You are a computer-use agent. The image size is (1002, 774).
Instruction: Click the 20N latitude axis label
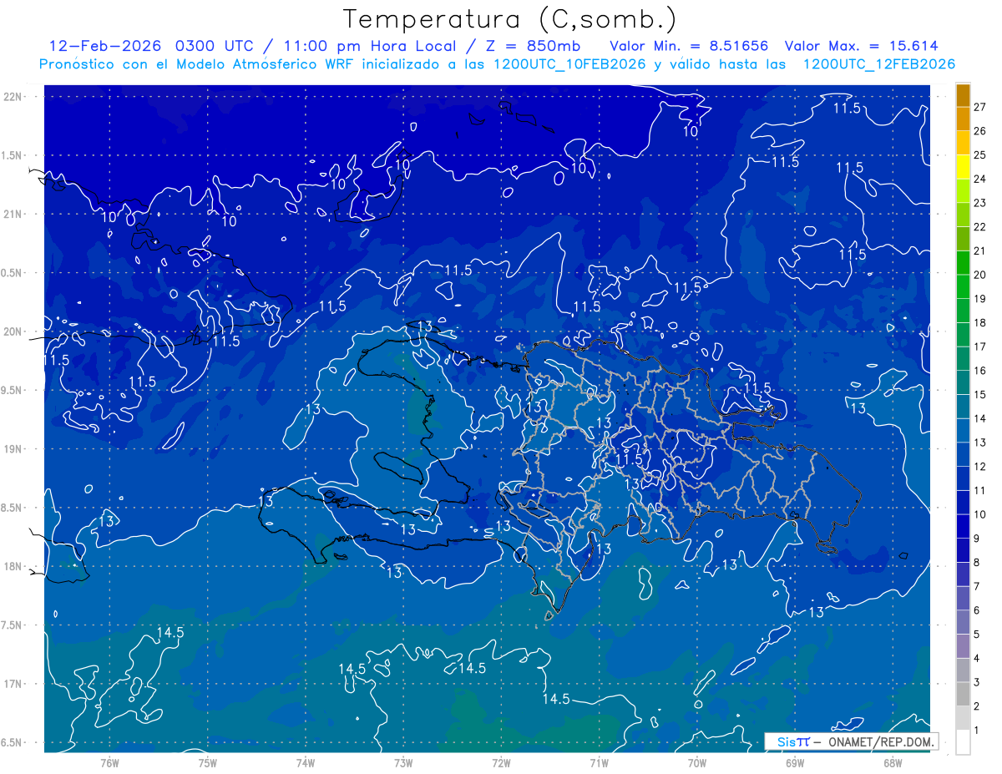tap(13, 331)
